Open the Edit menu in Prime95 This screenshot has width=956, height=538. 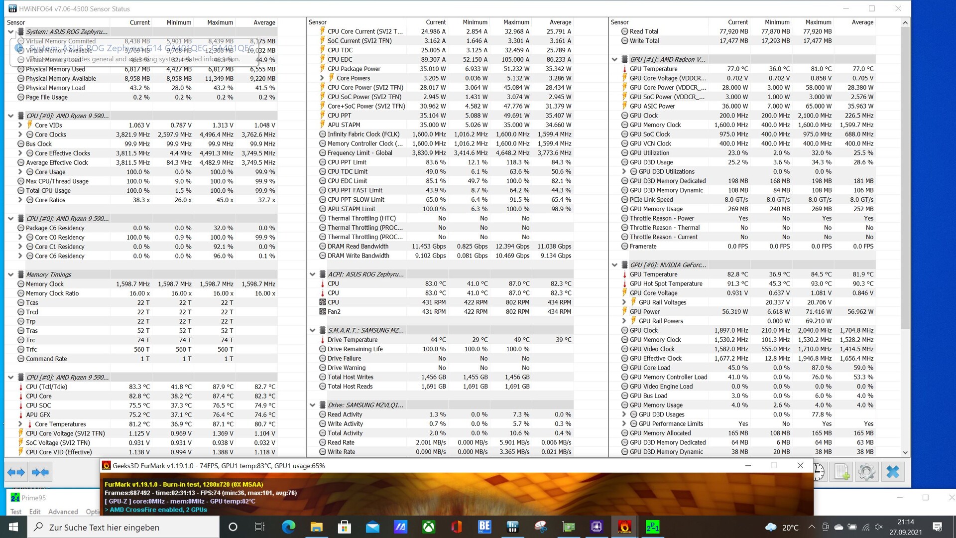(35, 512)
